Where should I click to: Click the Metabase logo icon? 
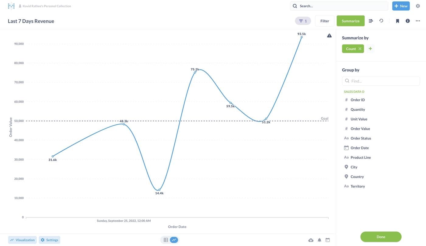[x=11, y=6]
